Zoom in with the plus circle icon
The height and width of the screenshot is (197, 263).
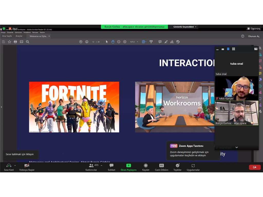[x=125, y=42]
